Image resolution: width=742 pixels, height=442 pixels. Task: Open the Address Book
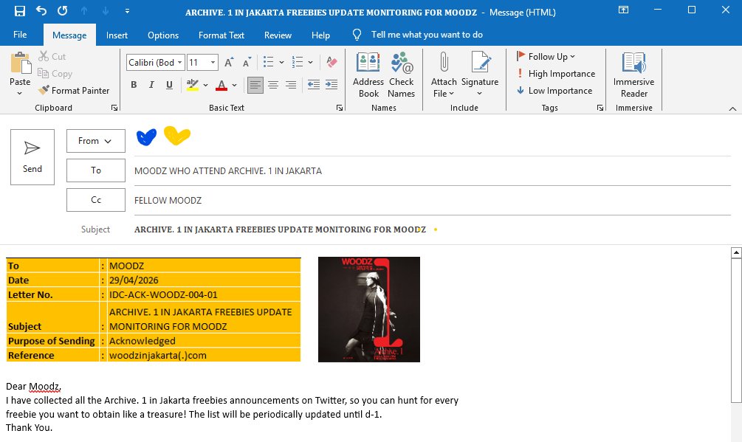tap(368, 75)
